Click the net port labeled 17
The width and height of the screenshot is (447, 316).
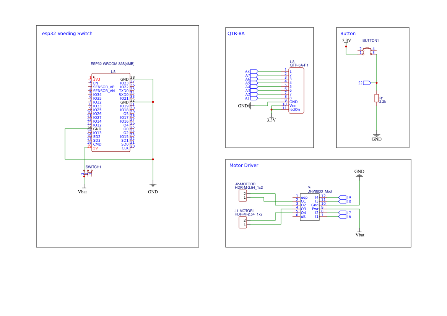[x=345, y=213]
